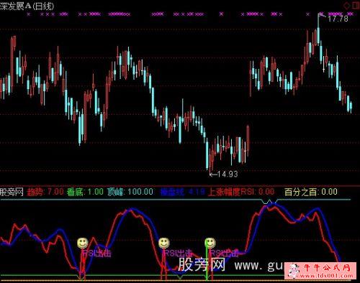360x283 pixels.
Task: Select the 顶峰: 100.00 indicator label
Action: point(130,192)
